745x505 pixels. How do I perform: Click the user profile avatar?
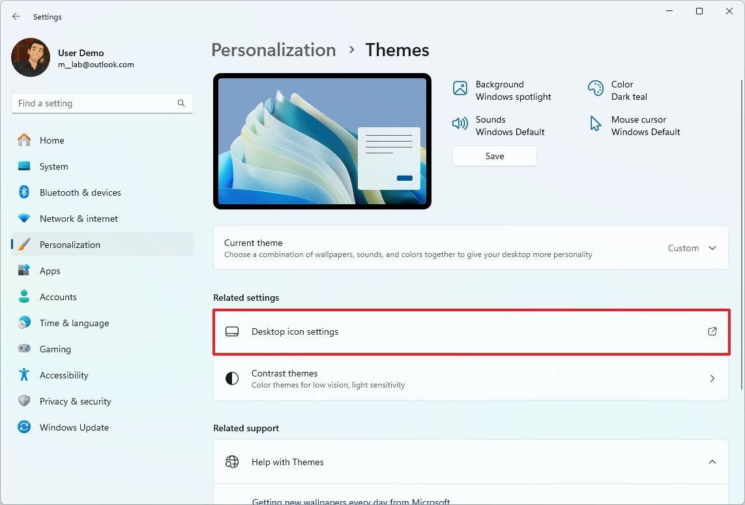[31, 57]
